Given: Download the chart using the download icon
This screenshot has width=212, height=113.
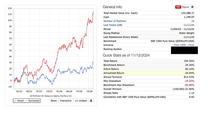Looking at the screenshot, I should click(x=91, y=101).
